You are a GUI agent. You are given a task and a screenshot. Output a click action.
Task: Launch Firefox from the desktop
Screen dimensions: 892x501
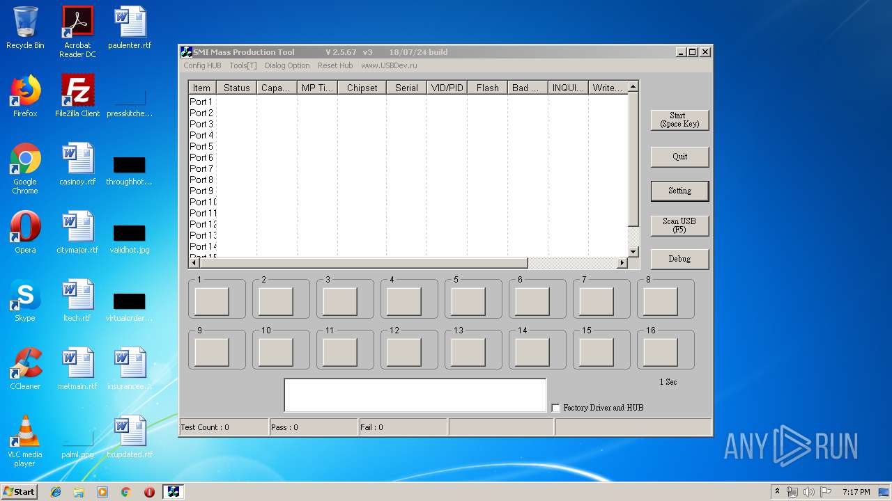25,96
